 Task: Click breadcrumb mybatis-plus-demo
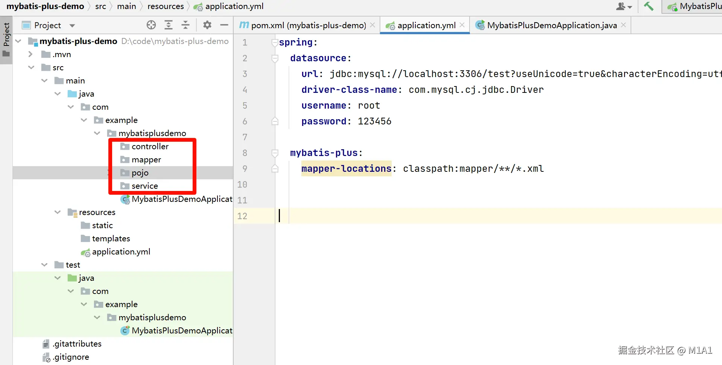(45, 6)
